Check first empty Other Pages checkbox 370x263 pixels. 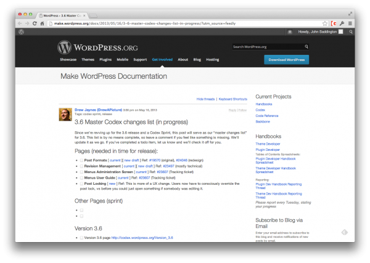pos(81,210)
